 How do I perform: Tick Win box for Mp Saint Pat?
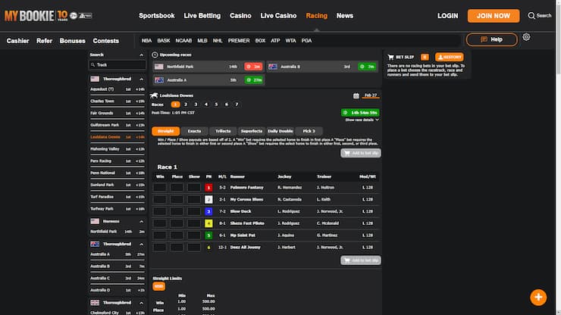coord(159,235)
